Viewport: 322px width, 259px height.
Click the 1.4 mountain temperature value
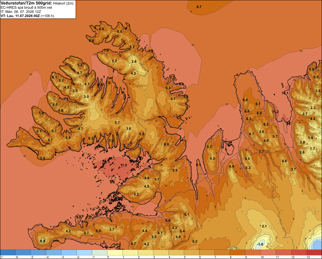click(310, 138)
